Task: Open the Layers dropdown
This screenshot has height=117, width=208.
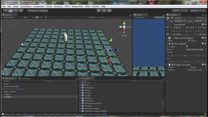Action: click(180, 11)
